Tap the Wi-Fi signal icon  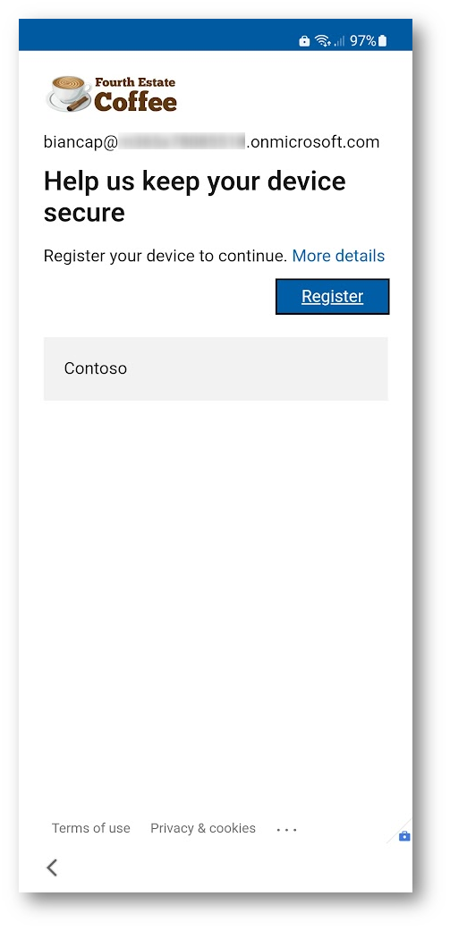pos(323,41)
